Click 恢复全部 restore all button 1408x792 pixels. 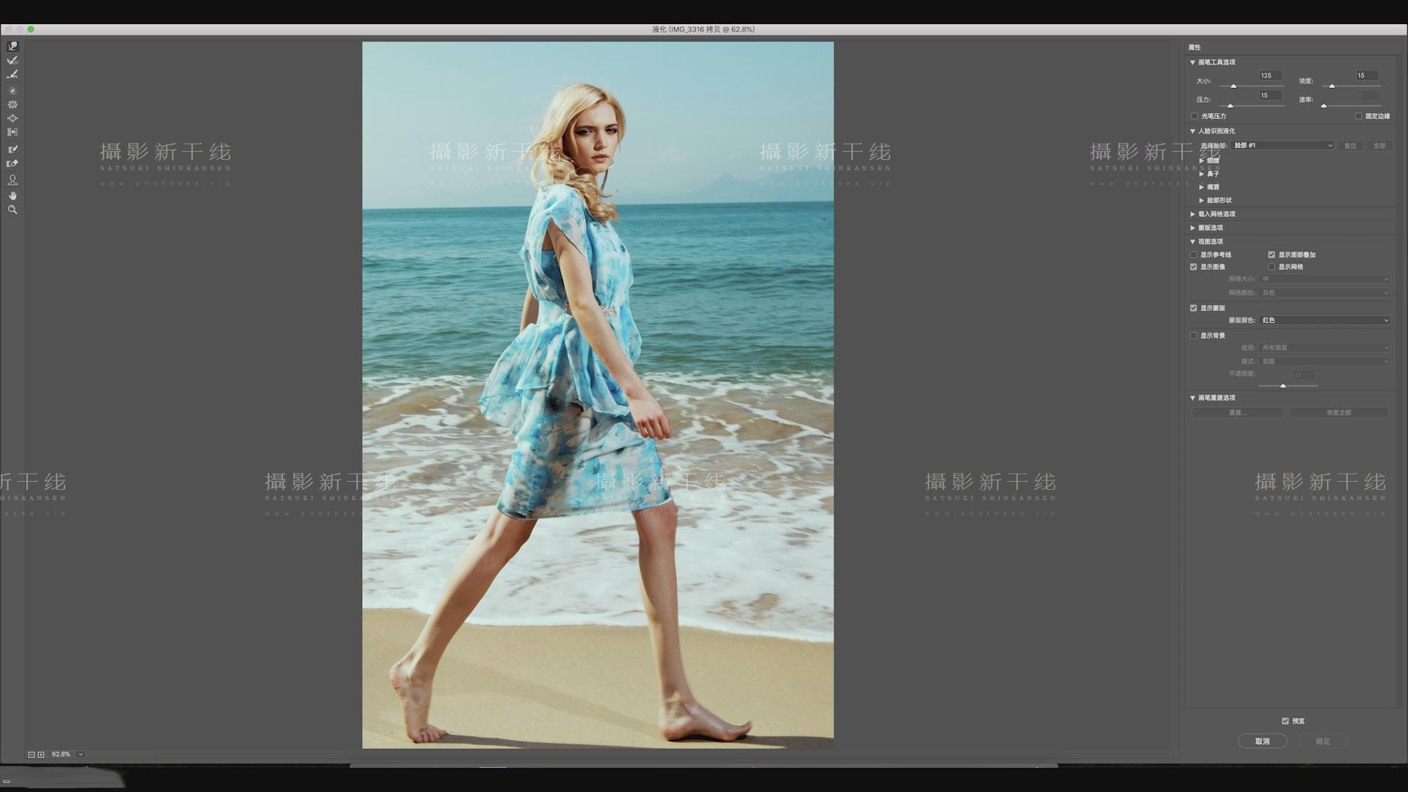[x=1339, y=413]
